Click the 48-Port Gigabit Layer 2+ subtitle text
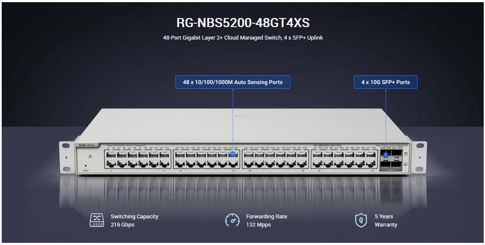The image size is (485, 245). [x=243, y=38]
